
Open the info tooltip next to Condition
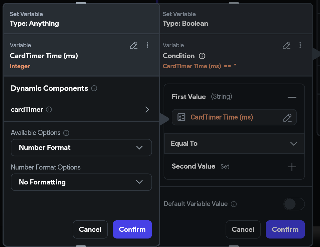click(x=202, y=56)
